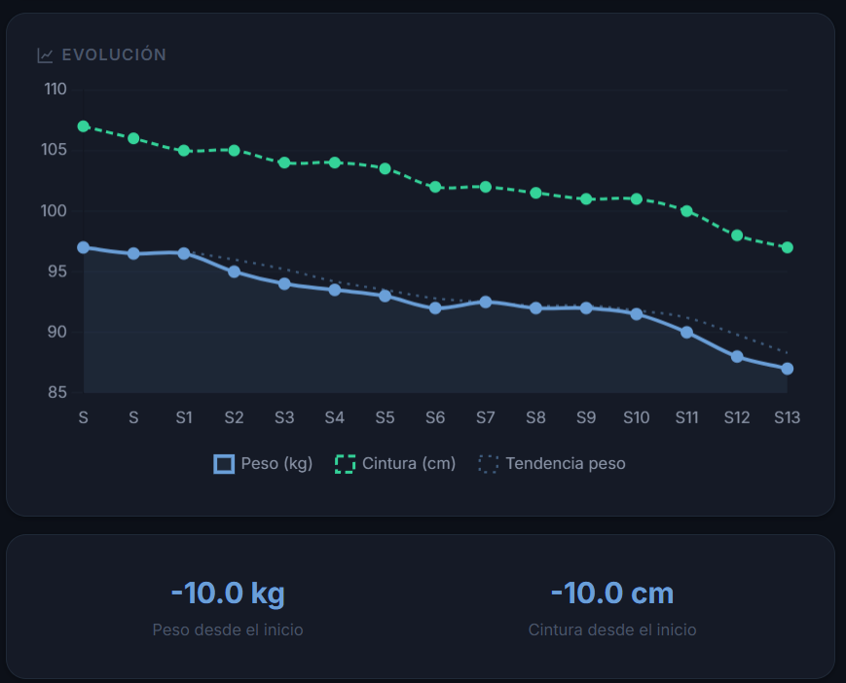The width and height of the screenshot is (846, 683).
Task: Toggle the Tendencia peso trend line
Action: (x=553, y=463)
